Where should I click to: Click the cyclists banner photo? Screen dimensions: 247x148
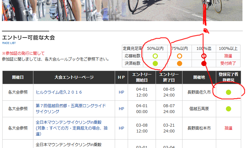pyautogui.click(x=122, y=10)
